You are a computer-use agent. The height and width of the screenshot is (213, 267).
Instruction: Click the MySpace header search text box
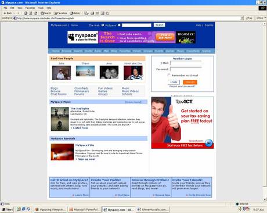pyautogui.click(x=136, y=25)
